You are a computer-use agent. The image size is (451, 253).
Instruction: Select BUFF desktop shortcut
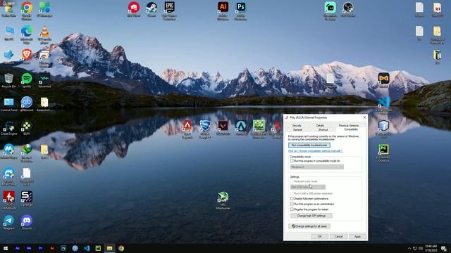[x=27, y=128]
